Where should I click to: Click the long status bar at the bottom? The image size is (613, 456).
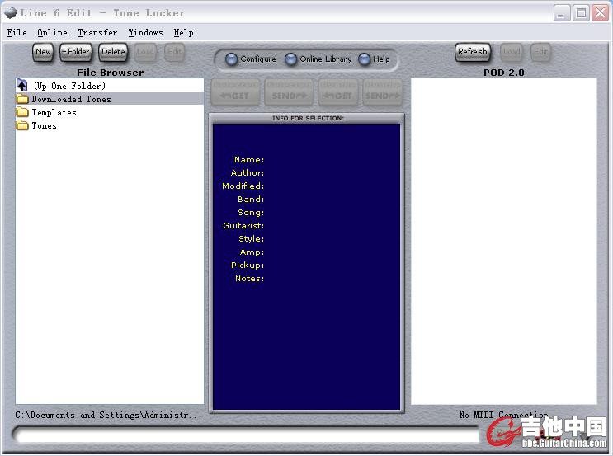pos(246,435)
